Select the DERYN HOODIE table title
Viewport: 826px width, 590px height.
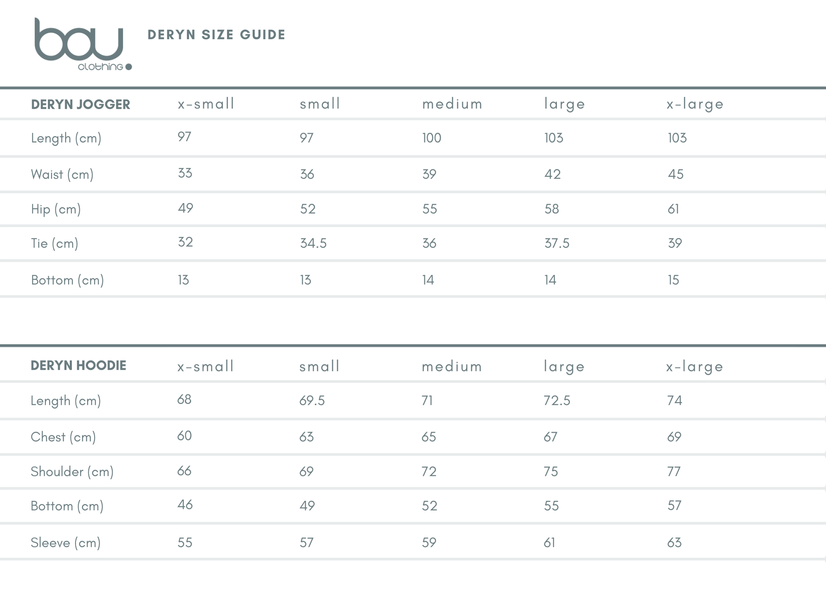[78, 366]
